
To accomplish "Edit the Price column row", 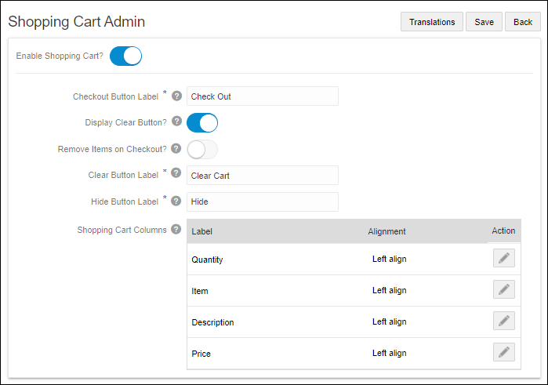I will coord(504,353).
